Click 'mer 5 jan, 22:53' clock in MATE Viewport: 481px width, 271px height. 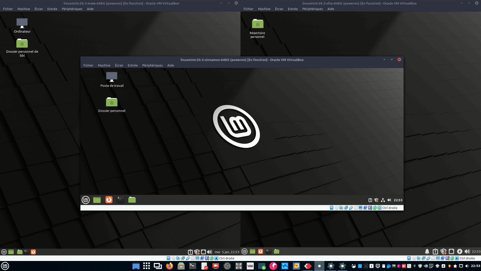(x=227, y=252)
